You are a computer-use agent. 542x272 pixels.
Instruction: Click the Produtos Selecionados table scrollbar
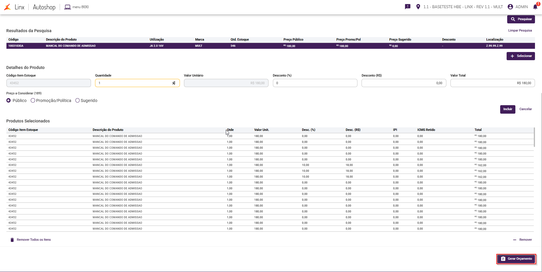[x=534, y=137]
